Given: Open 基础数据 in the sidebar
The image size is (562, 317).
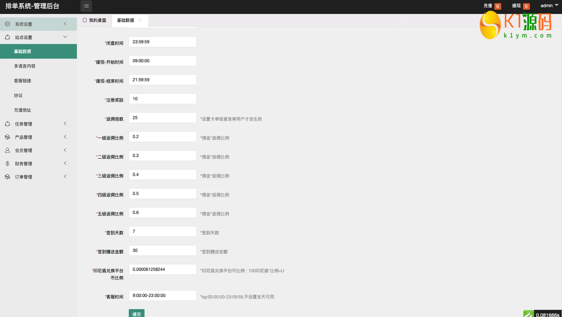Looking at the screenshot, I should [39, 51].
